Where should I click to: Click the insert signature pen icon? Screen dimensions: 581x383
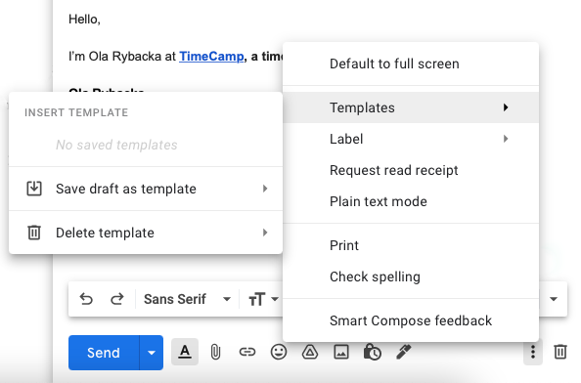(x=404, y=352)
